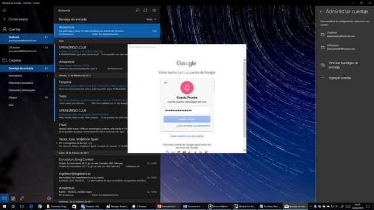Switch to El Tiempo taskbar window
The image size is (374, 210).
[143, 206]
